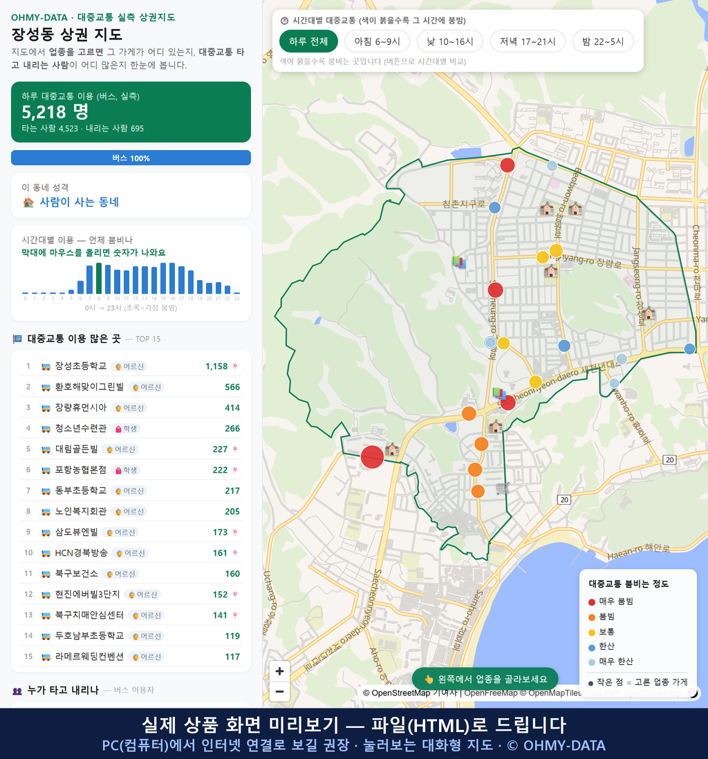Select 장량휴먼시아 stop name
The width and height of the screenshot is (708, 759).
pos(81,408)
